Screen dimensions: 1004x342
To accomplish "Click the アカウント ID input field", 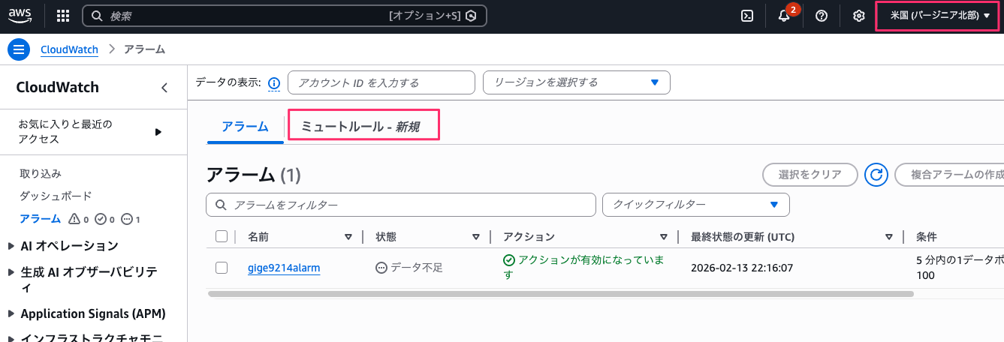I will [x=381, y=82].
